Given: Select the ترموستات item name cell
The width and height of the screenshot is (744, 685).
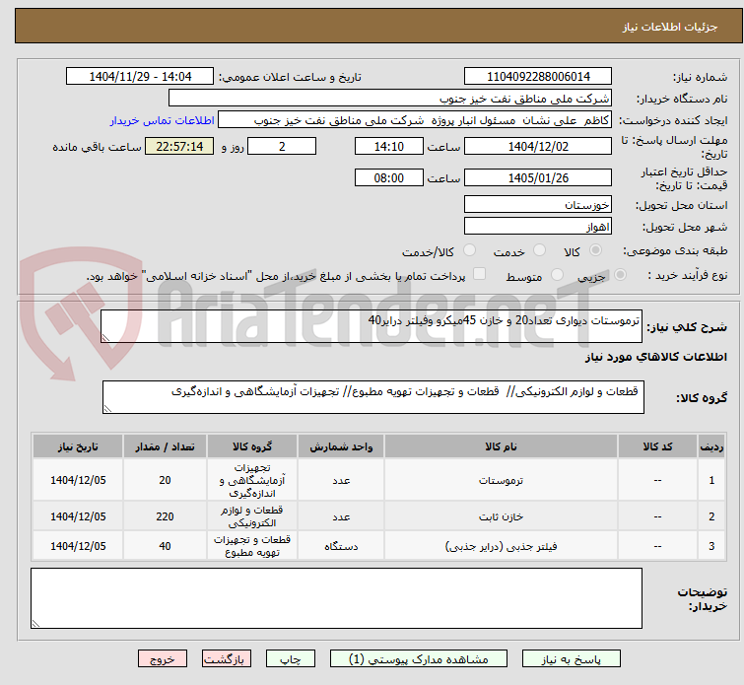Looking at the screenshot, I should pyautogui.click(x=501, y=480).
